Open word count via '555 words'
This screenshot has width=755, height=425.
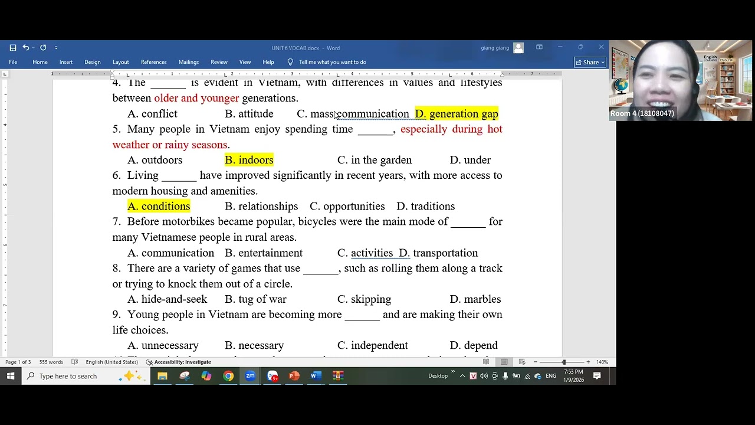[51, 362]
